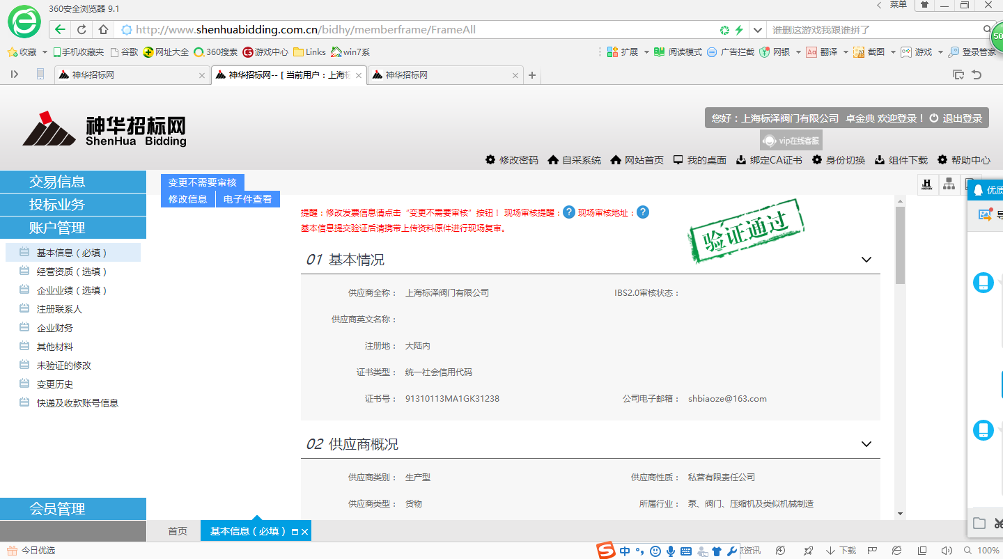1003x559 pixels.
Task: Expand the 截图 dropdown arrow
Action: (892, 52)
